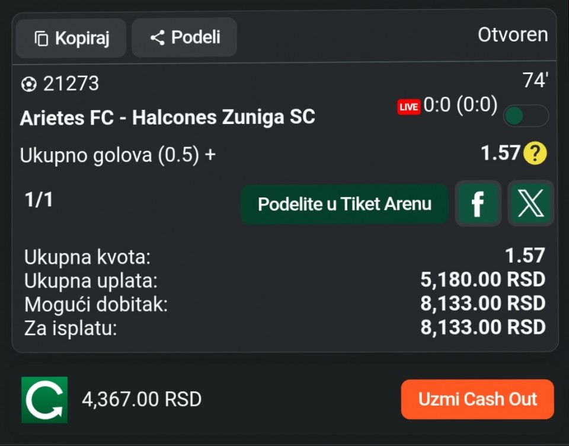Click the soccer ball icon beside 21273

click(x=28, y=85)
